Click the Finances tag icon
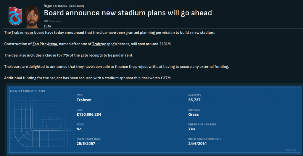Viewport: 303px width, 156px height. pyautogui.click(x=46, y=21)
